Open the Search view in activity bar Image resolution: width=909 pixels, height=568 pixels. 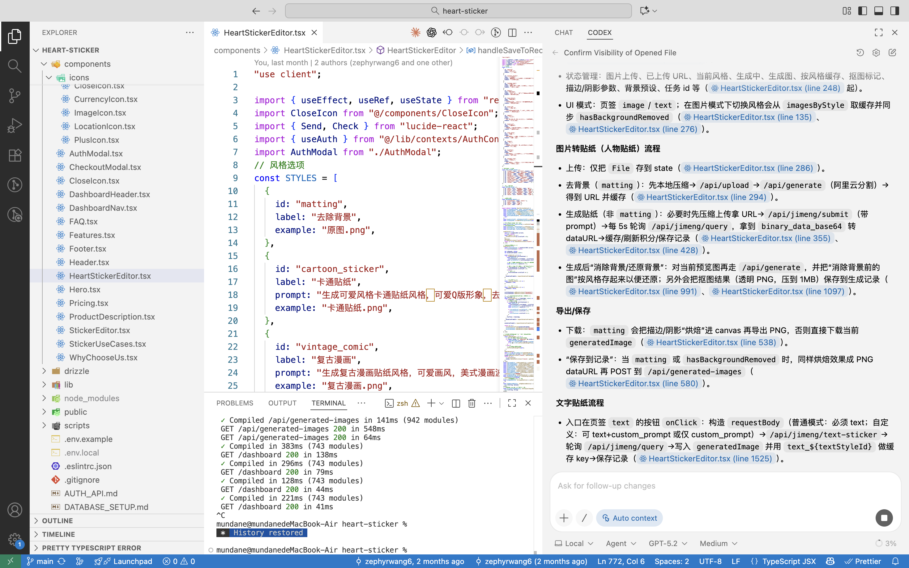coord(14,66)
